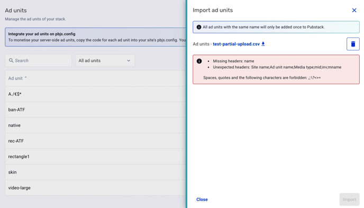This screenshot has width=364, height=208.
Task: Click info icon in blue notice banner
Action: (x=199, y=27)
